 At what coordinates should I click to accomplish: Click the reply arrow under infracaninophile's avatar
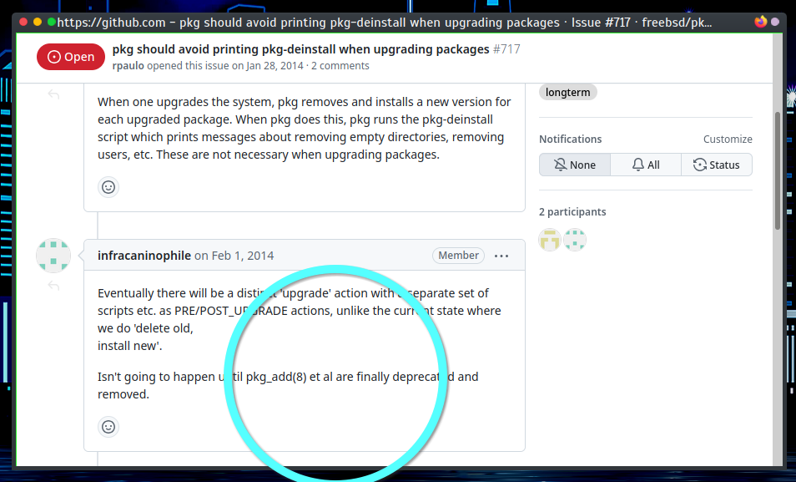tap(53, 286)
